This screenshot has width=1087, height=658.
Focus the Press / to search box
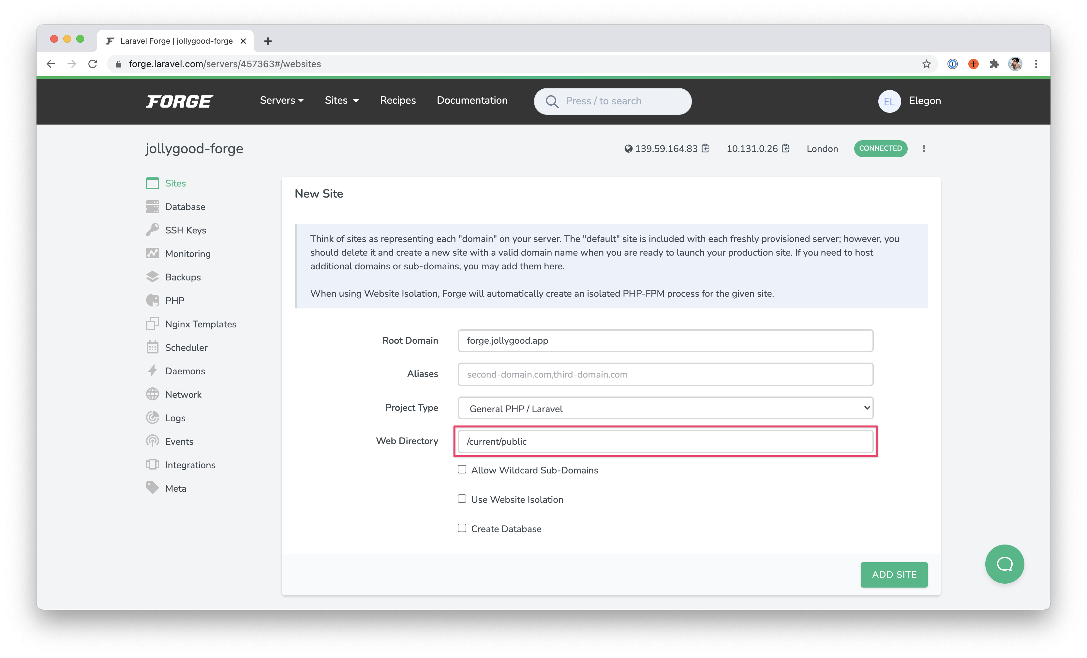click(x=612, y=101)
